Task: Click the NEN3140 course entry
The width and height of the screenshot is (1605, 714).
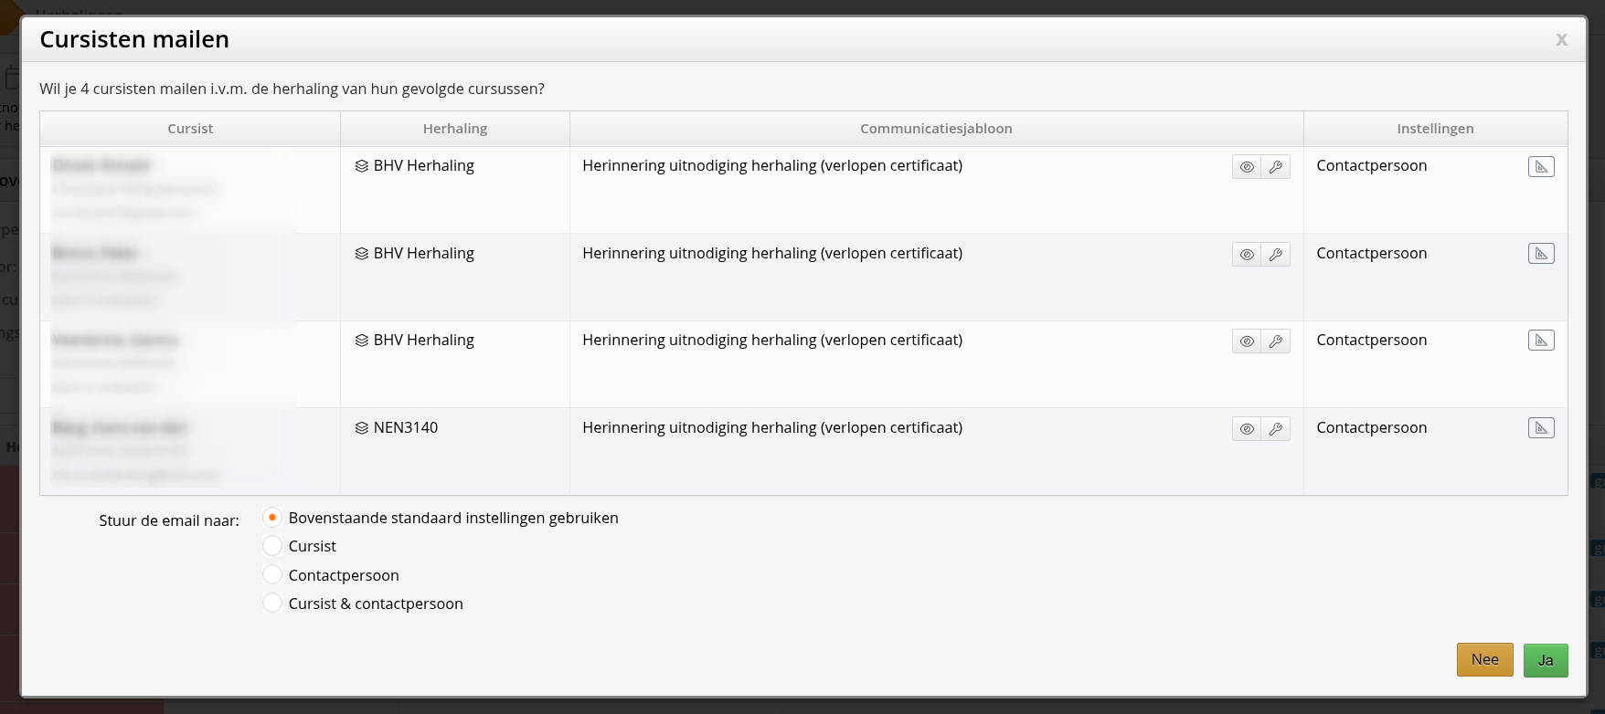Action: [405, 427]
